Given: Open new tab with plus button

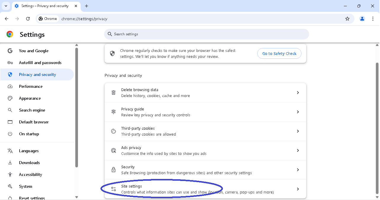Looking at the screenshot, I should 87,6.
